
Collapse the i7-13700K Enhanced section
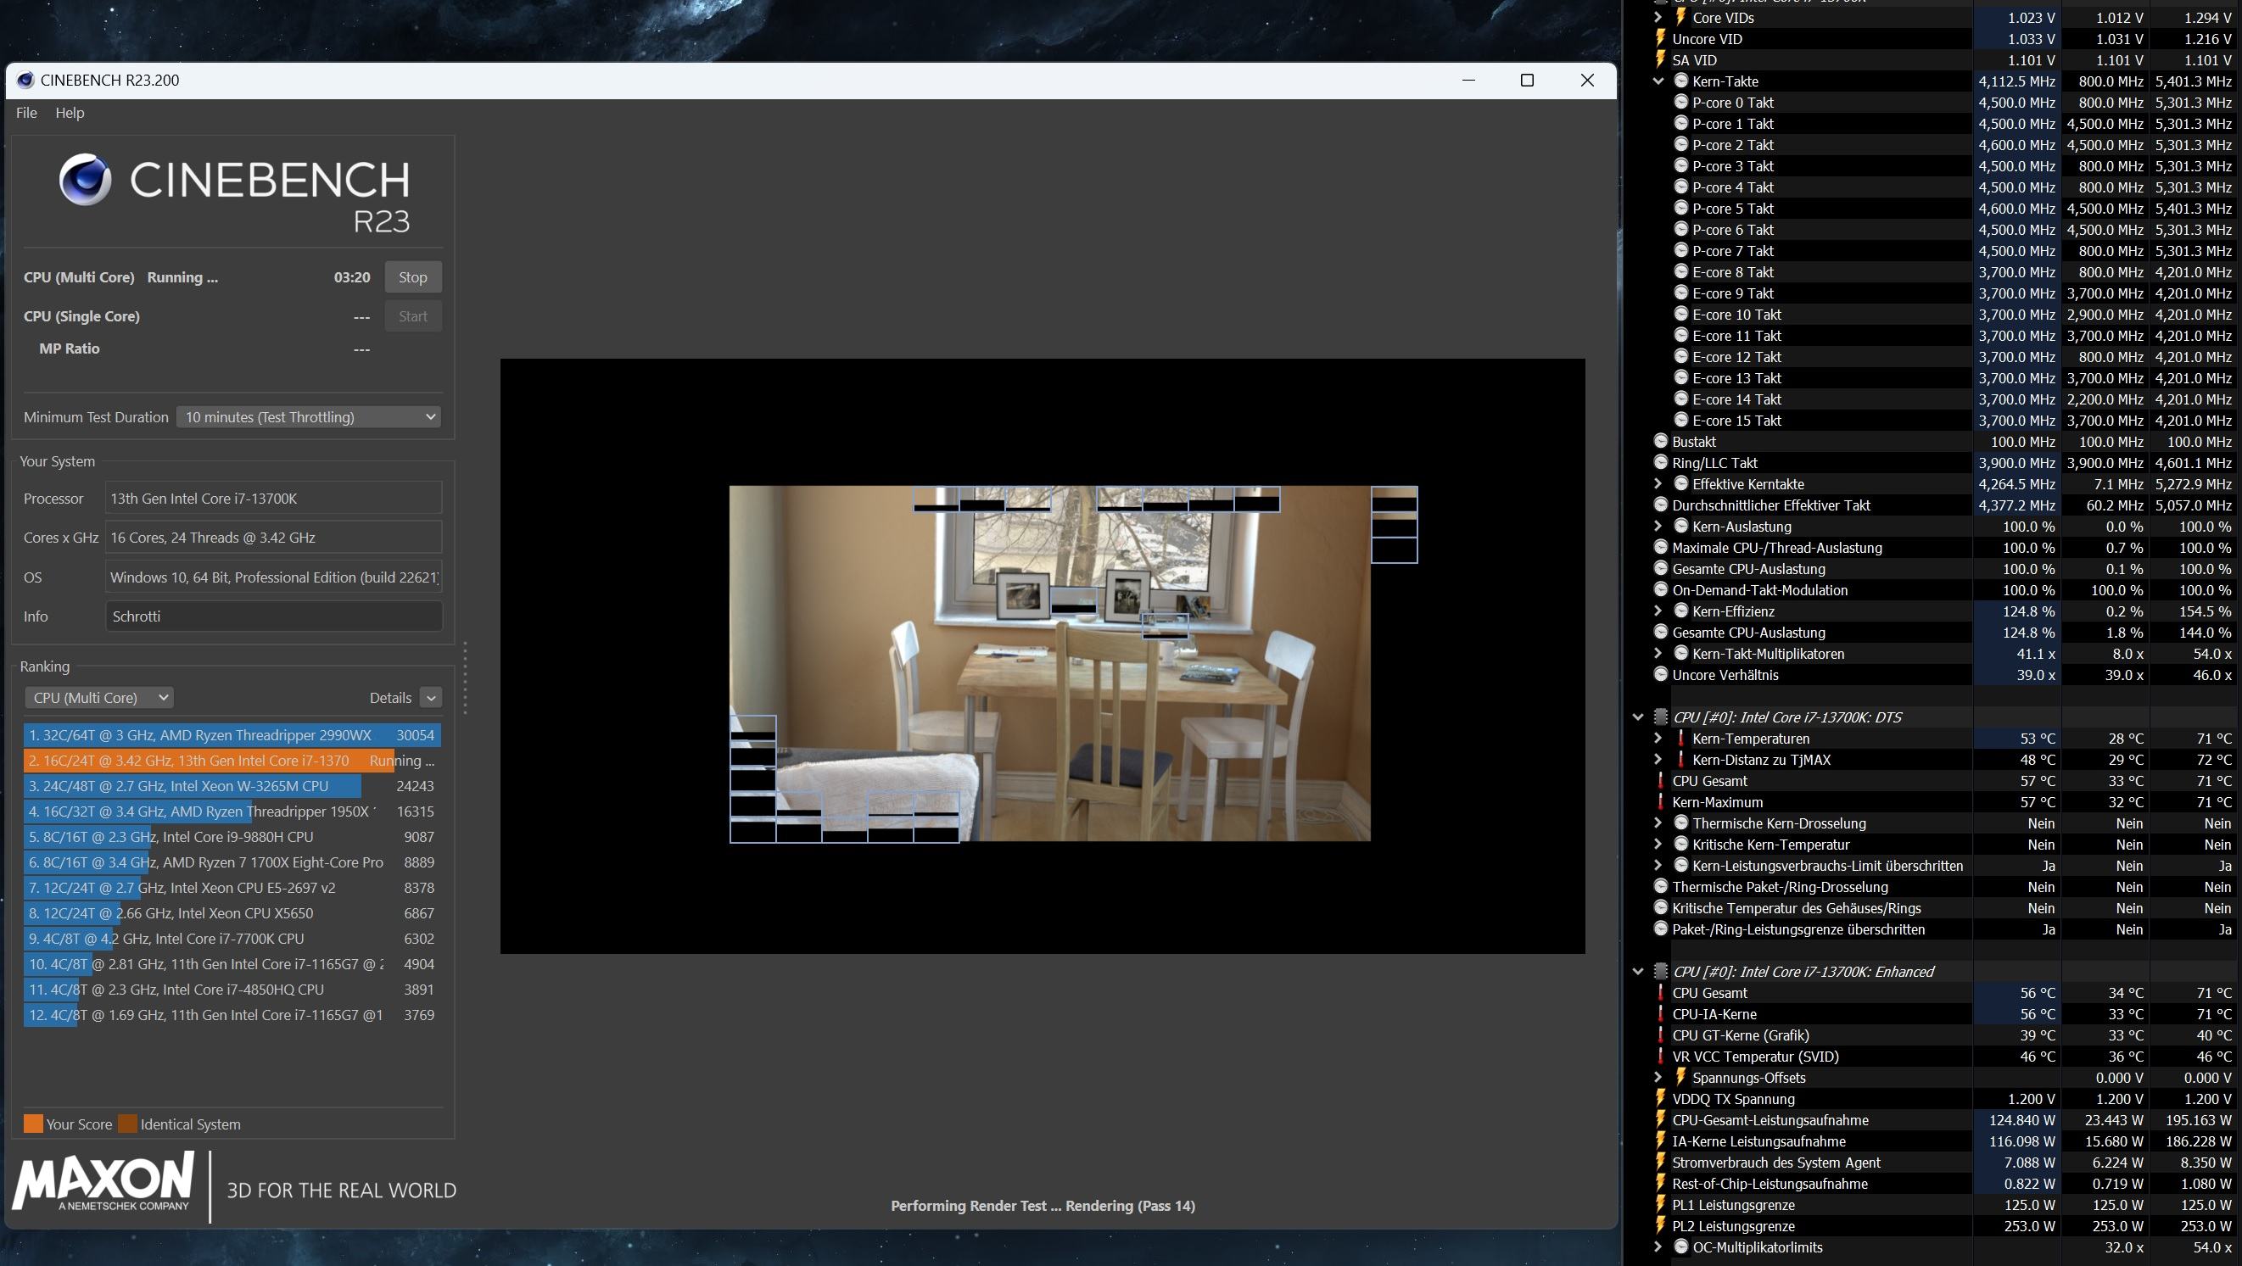[1637, 971]
